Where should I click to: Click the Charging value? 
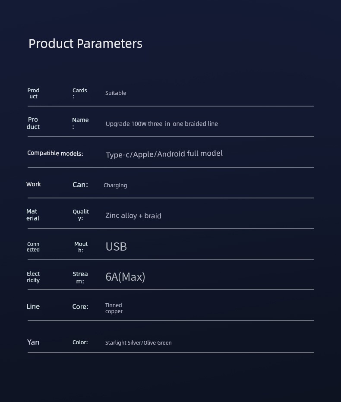point(115,185)
